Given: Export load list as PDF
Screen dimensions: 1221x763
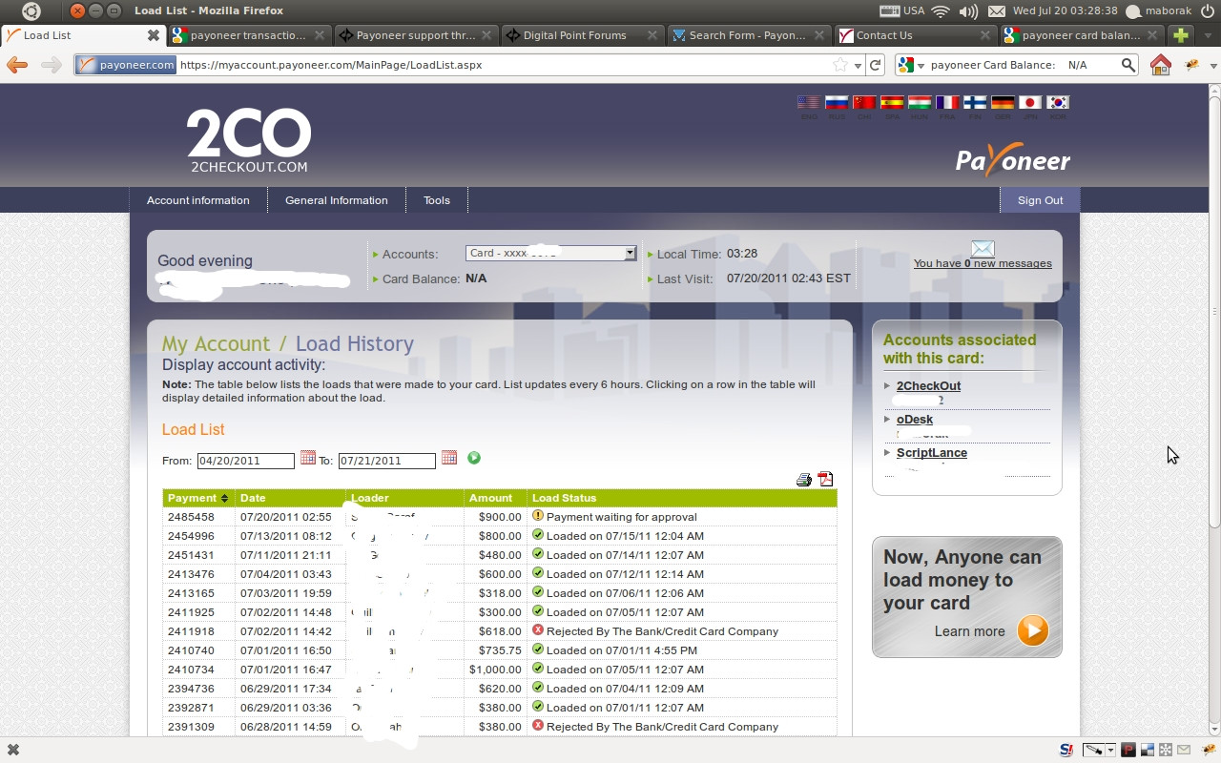Looking at the screenshot, I should (x=826, y=480).
